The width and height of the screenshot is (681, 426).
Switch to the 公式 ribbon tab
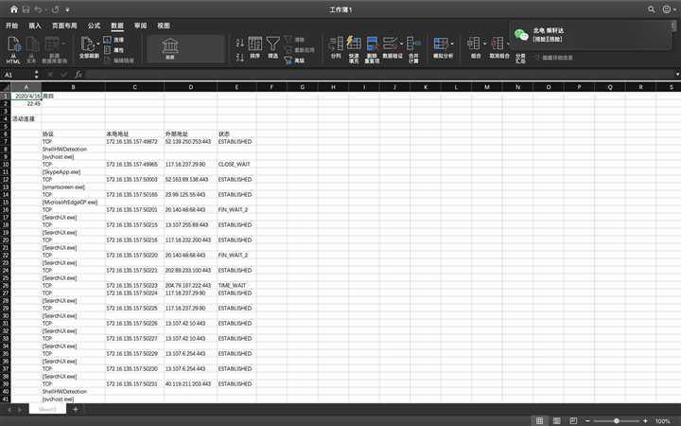click(x=94, y=26)
